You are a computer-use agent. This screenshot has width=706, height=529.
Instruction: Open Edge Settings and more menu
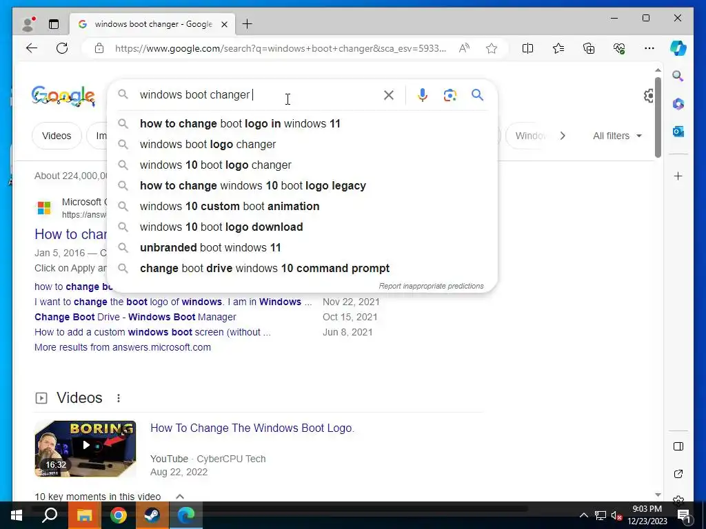pos(649,48)
